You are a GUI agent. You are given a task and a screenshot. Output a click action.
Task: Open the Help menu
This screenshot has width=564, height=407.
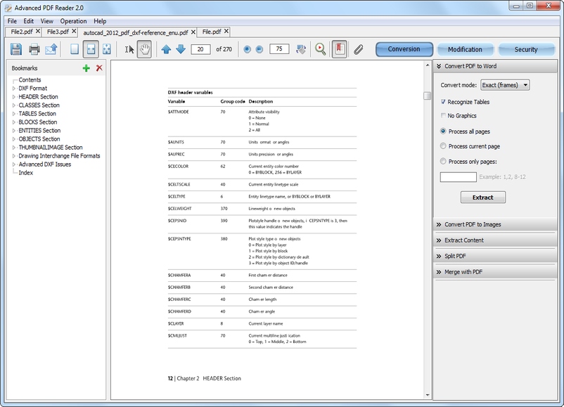[100, 21]
